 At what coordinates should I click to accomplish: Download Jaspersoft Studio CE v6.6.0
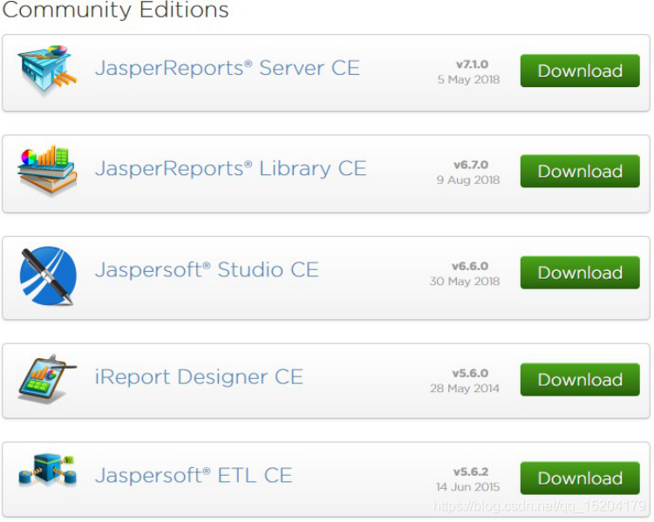580,272
